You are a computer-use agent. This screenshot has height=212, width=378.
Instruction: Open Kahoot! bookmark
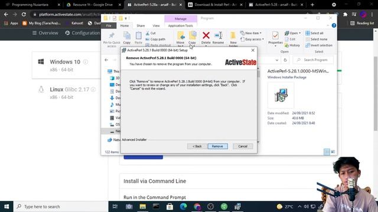click(x=75, y=23)
